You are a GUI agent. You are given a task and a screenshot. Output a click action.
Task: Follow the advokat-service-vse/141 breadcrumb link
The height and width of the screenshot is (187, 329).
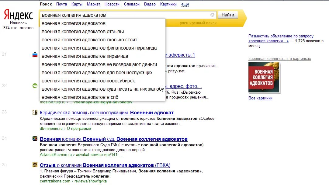99,155
